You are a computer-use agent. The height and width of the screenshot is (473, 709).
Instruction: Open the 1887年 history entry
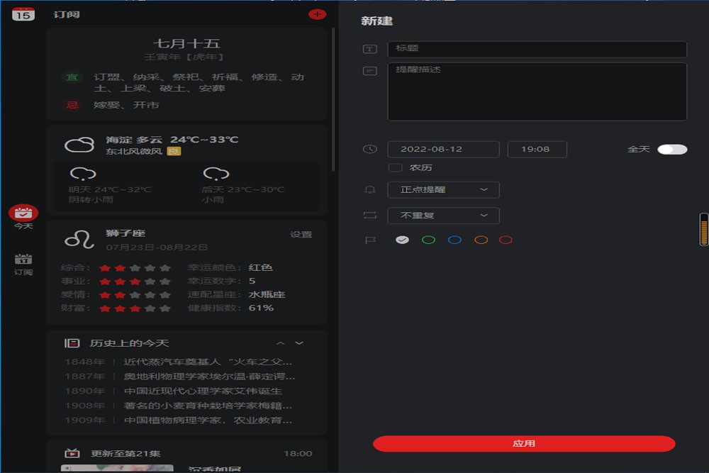[x=179, y=377]
